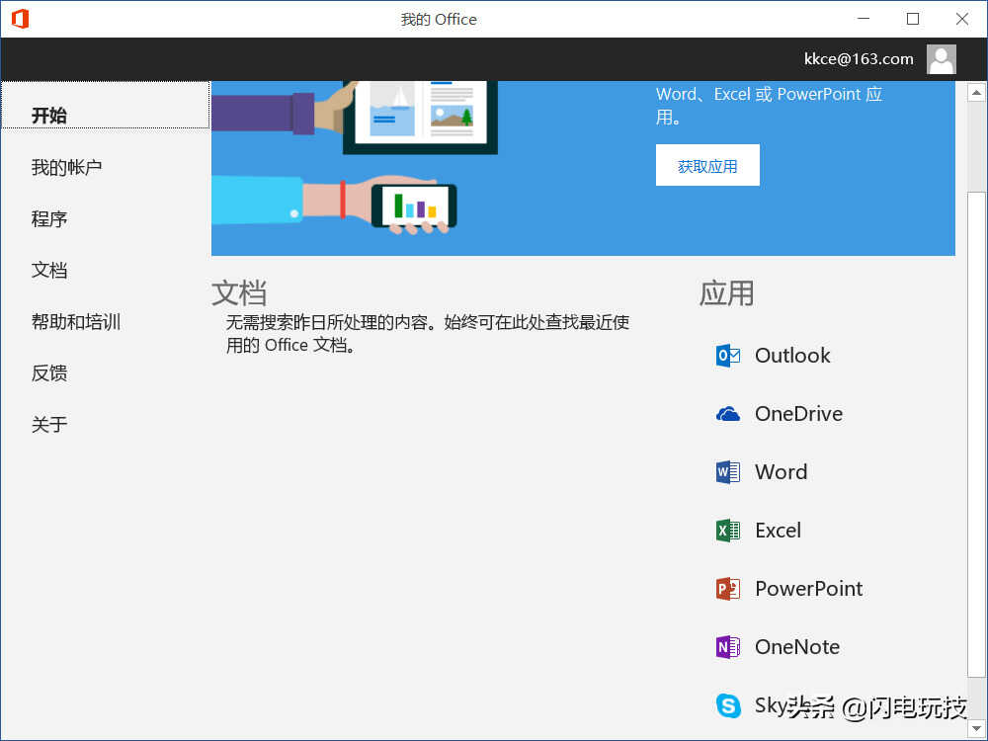Click the Office logo in title bar
The width and height of the screenshot is (988, 741).
pos(20,19)
